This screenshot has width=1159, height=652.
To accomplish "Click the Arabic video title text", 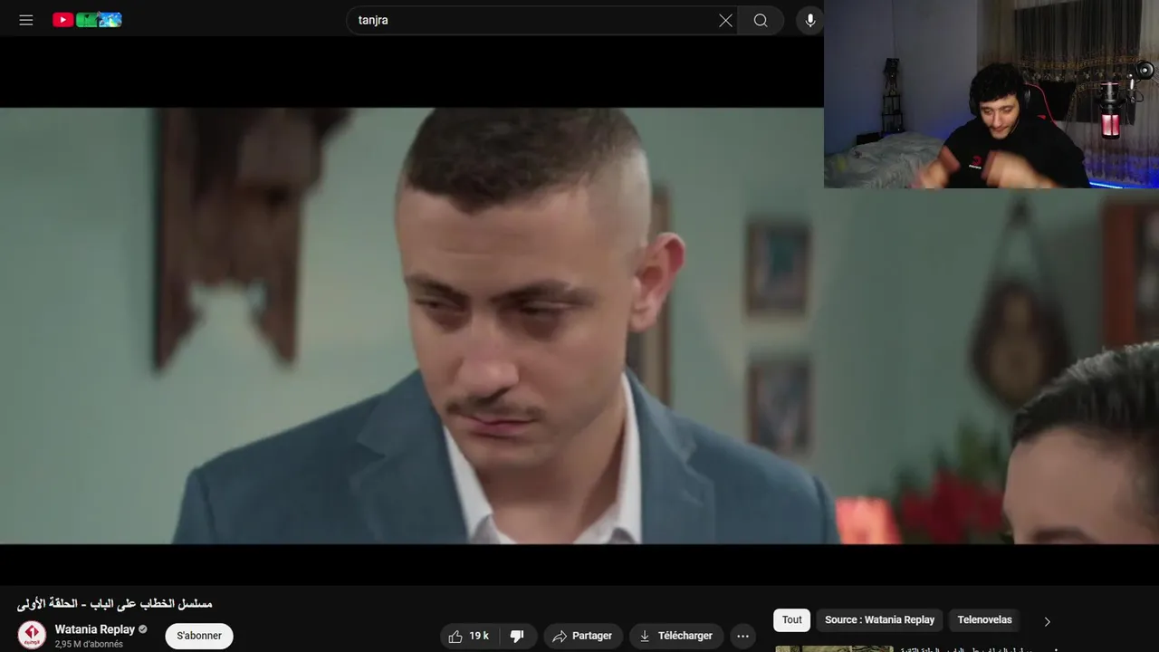I will (115, 603).
